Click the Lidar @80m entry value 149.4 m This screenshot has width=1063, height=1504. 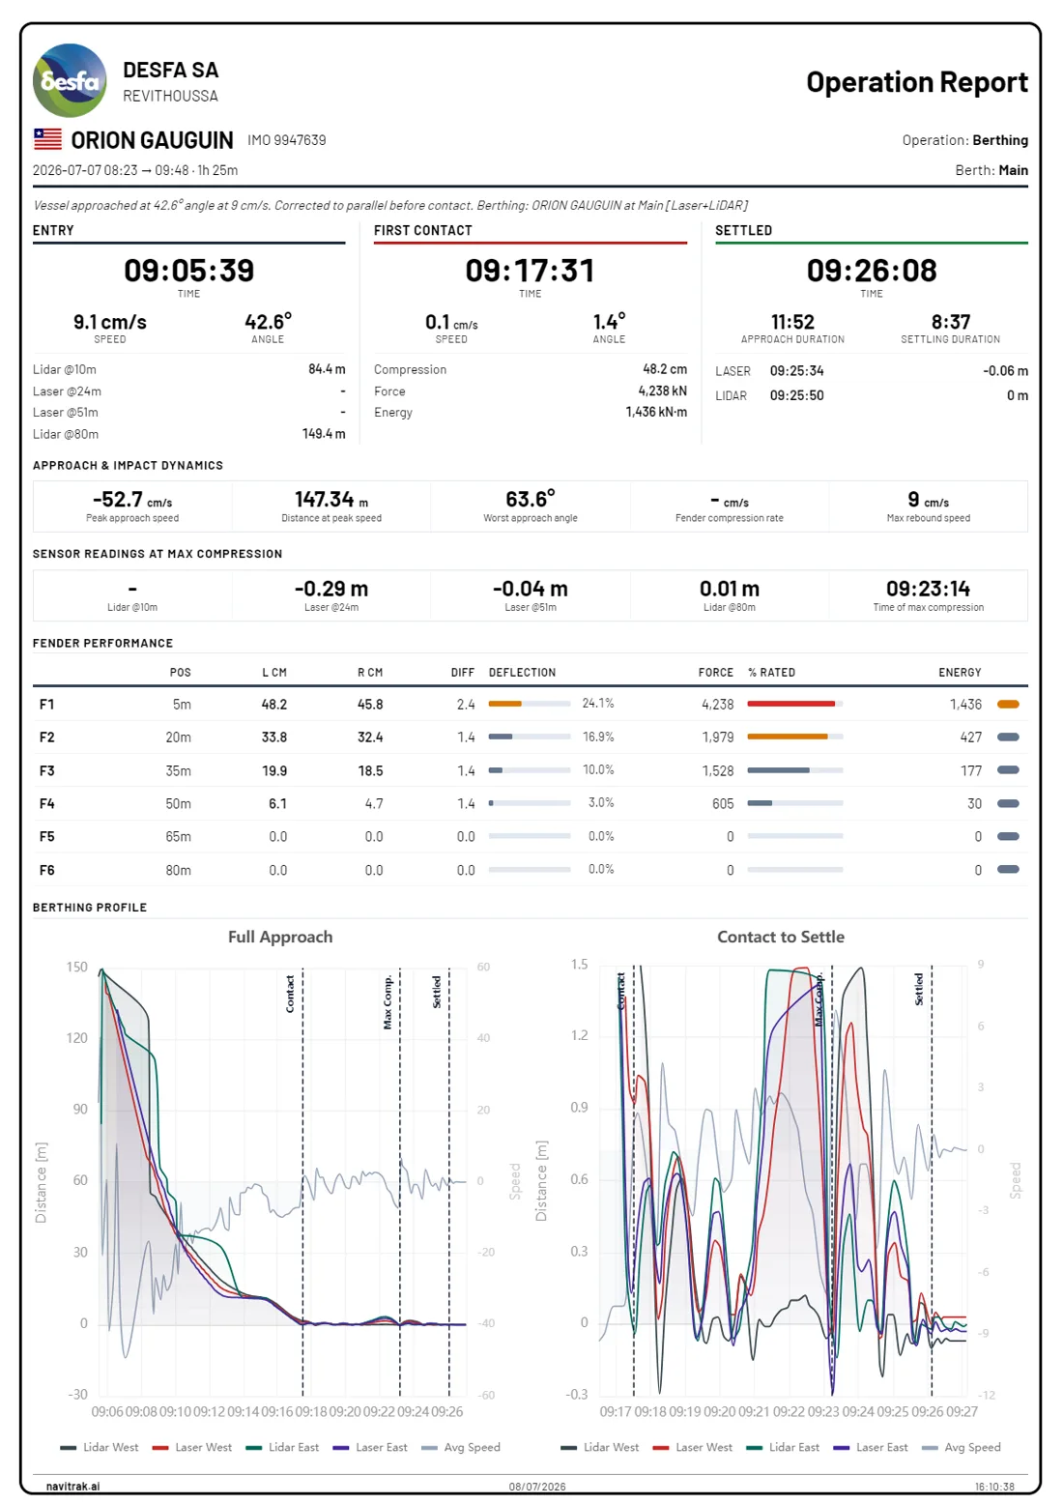324,434
